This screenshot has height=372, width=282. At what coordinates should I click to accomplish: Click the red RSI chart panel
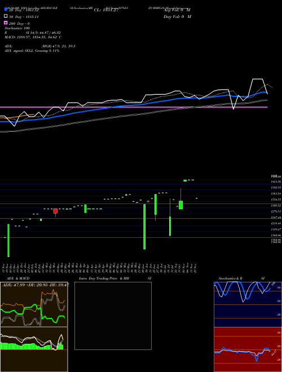pyautogui.click(x=248, y=349)
